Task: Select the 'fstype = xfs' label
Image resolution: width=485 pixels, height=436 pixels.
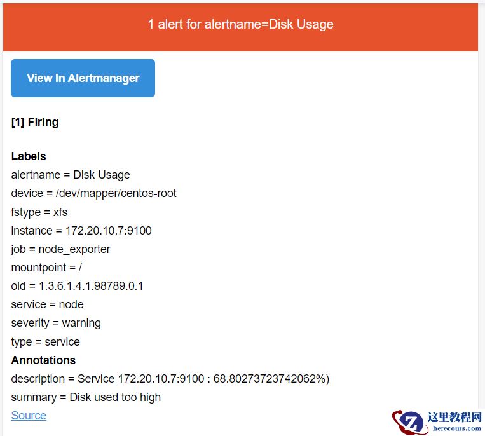Action: coord(39,212)
